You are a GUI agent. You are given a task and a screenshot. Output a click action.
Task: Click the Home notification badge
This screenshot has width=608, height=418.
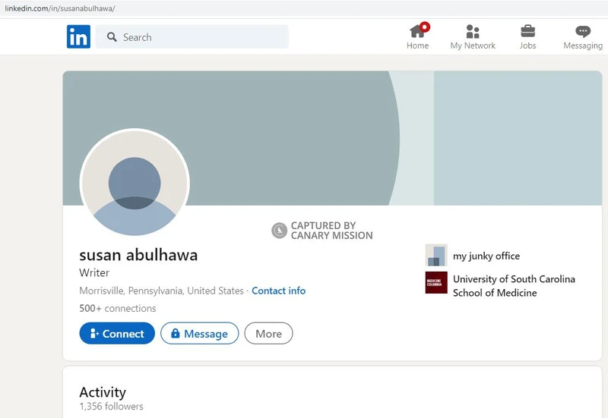[425, 27]
